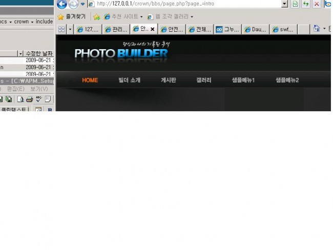This screenshot has height=250, width=333.
Task: Click the address bar URL field
Action: click(x=184, y=4)
